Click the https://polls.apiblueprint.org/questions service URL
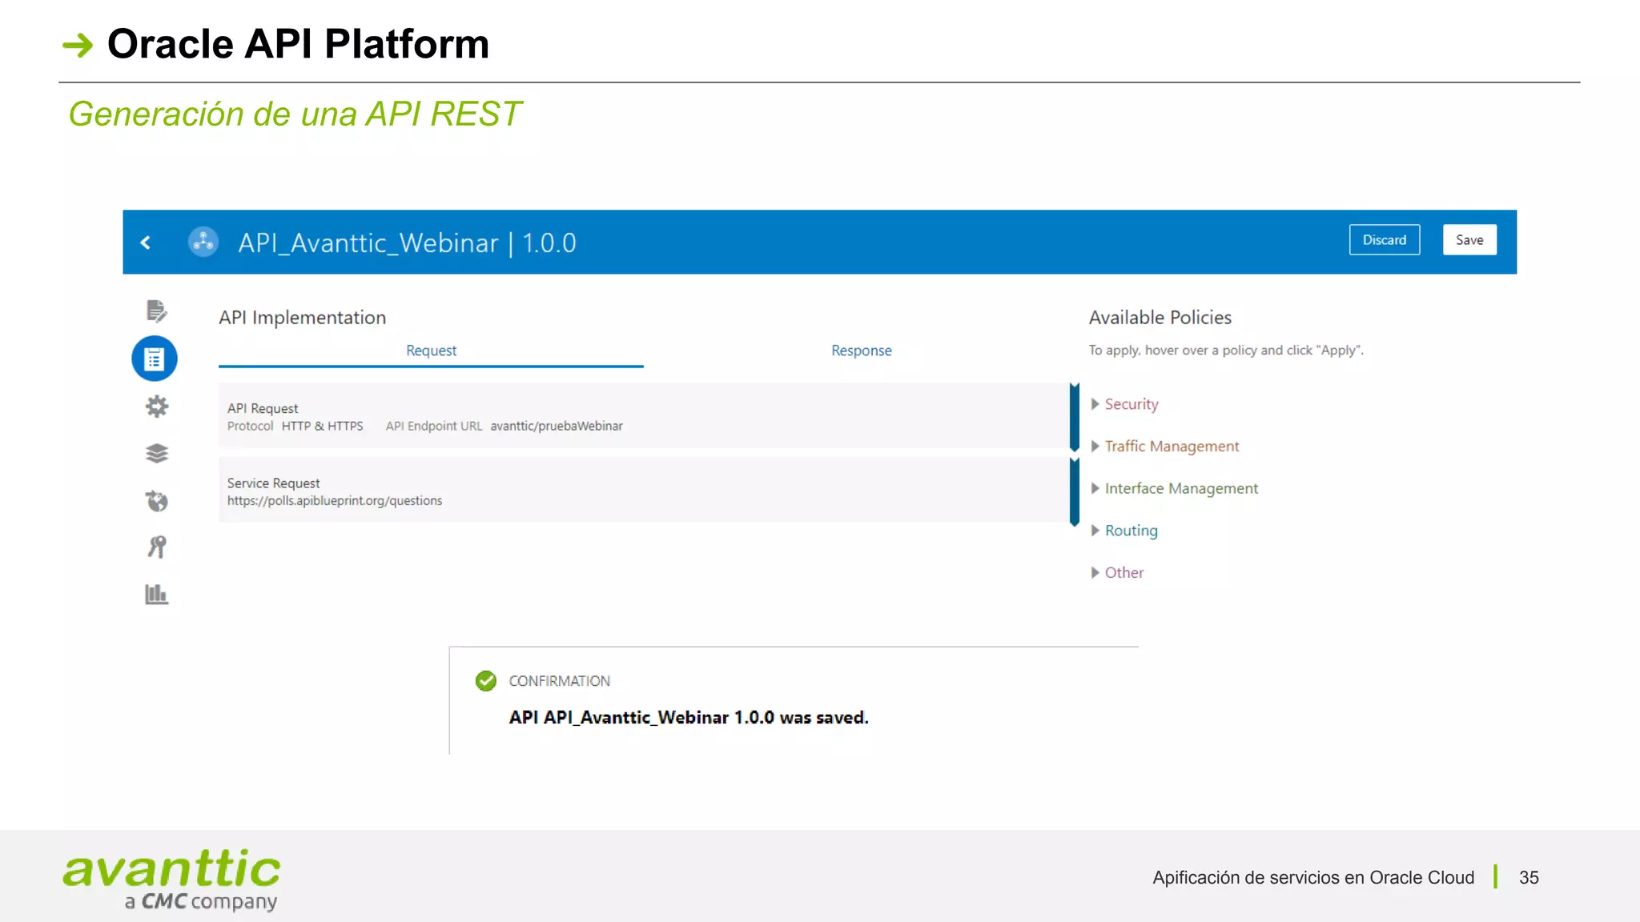 click(x=335, y=501)
